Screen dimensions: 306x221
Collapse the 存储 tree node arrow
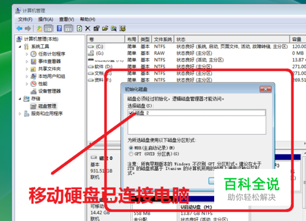pyautogui.click(x=20, y=99)
